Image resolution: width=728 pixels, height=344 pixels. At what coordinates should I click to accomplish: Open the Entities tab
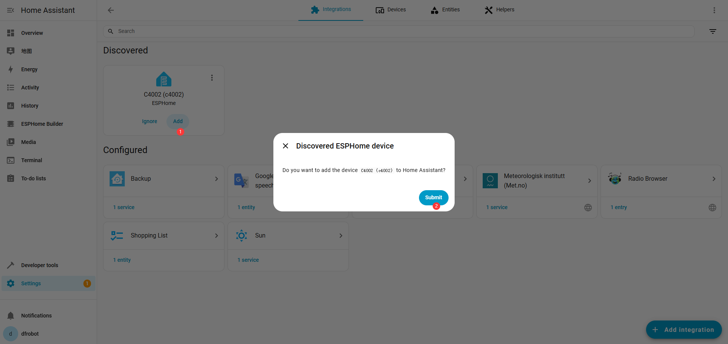pos(445,10)
